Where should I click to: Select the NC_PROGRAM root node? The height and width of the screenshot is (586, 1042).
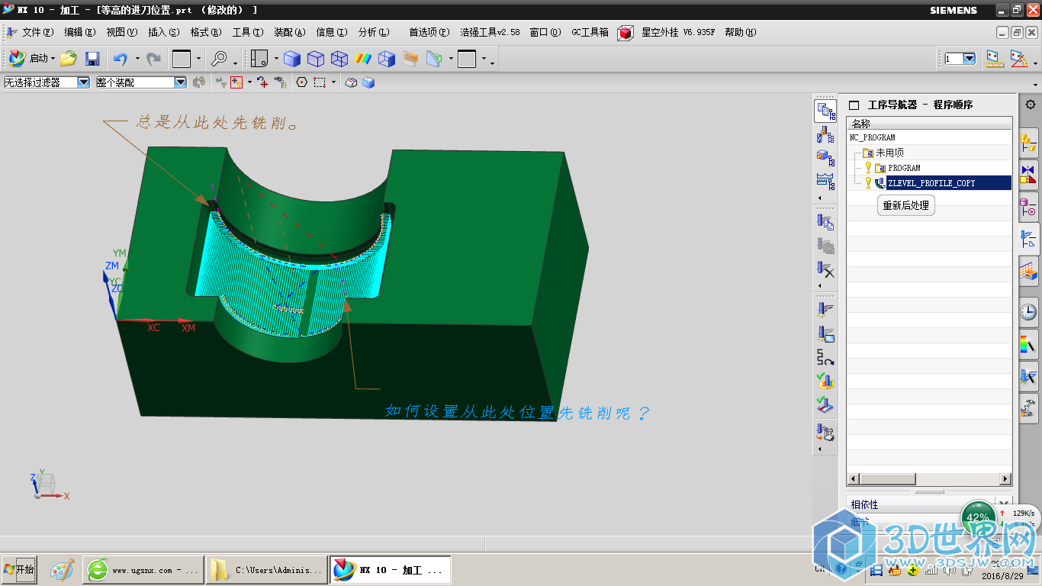pyautogui.click(x=873, y=137)
